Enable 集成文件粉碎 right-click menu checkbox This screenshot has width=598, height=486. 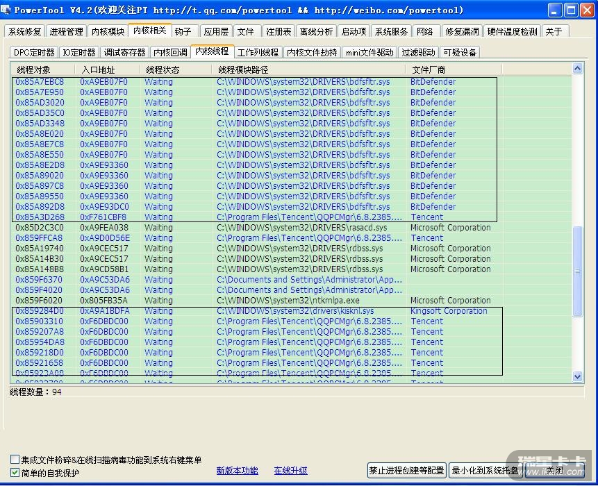click(x=15, y=460)
